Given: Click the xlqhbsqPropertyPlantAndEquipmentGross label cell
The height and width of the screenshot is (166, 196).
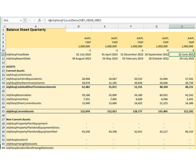Looking at the screenshot, I should click(x=36, y=128).
